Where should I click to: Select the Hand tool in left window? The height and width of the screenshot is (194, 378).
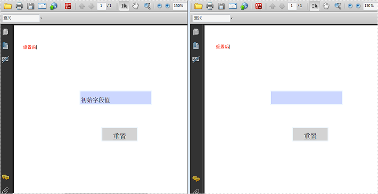click(135, 6)
